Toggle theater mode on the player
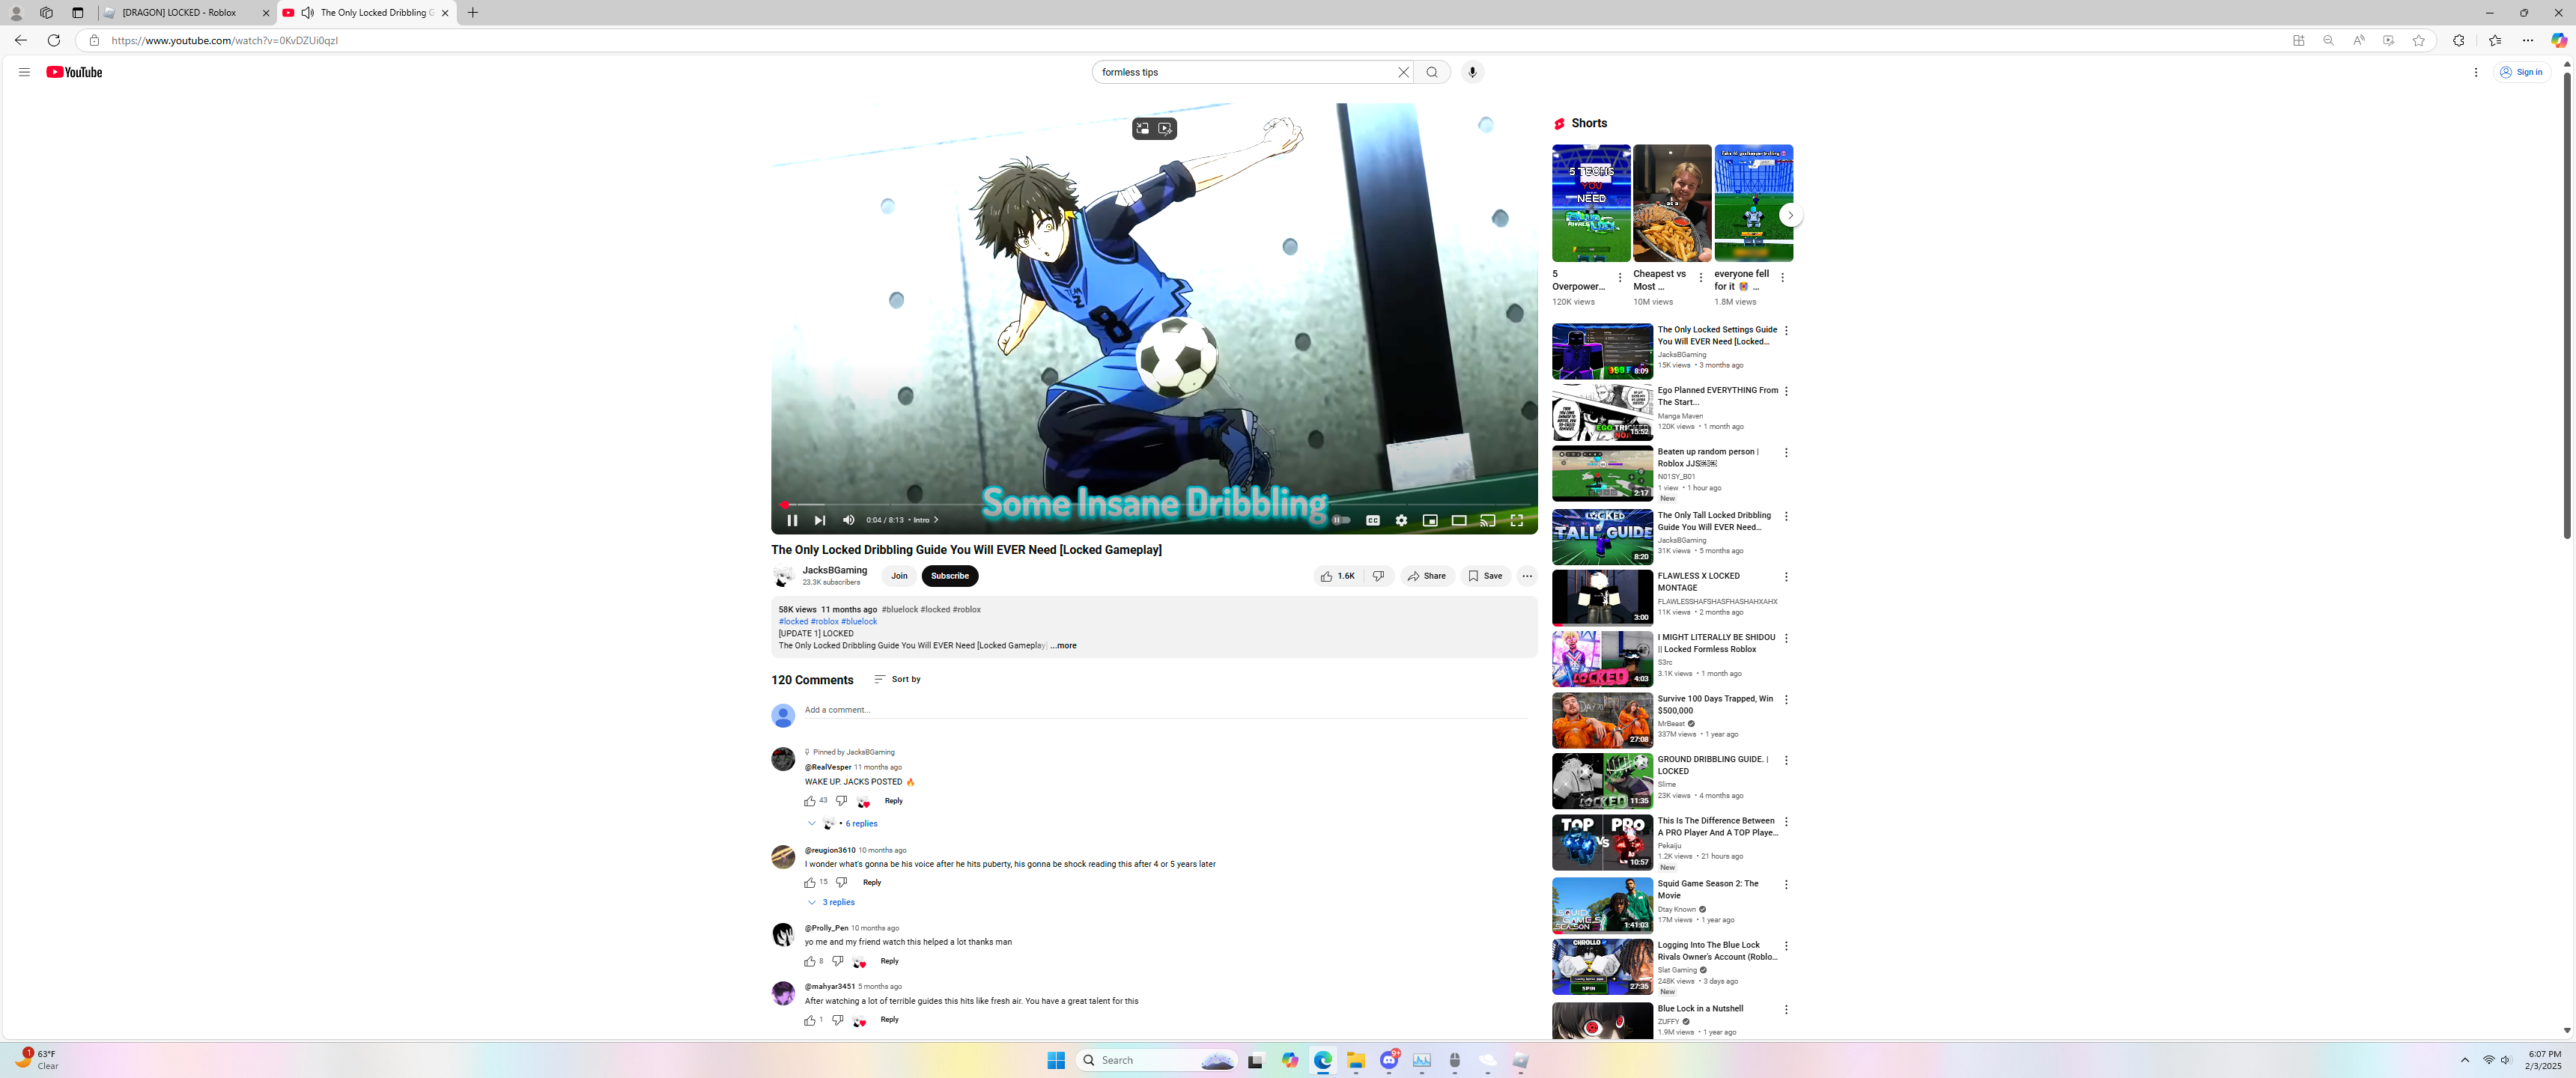This screenshot has width=2576, height=1078. pos(1459,520)
